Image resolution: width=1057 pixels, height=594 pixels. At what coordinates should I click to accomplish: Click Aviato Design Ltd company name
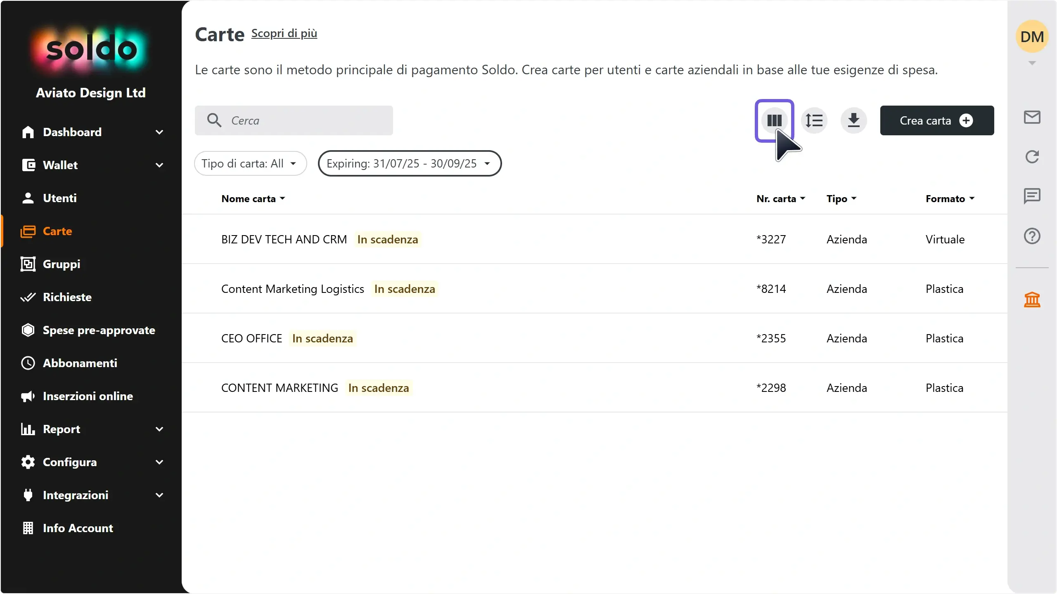point(91,93)
